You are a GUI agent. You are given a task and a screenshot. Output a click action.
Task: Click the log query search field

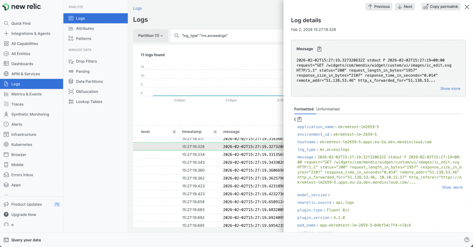click(x=226, y=36)
